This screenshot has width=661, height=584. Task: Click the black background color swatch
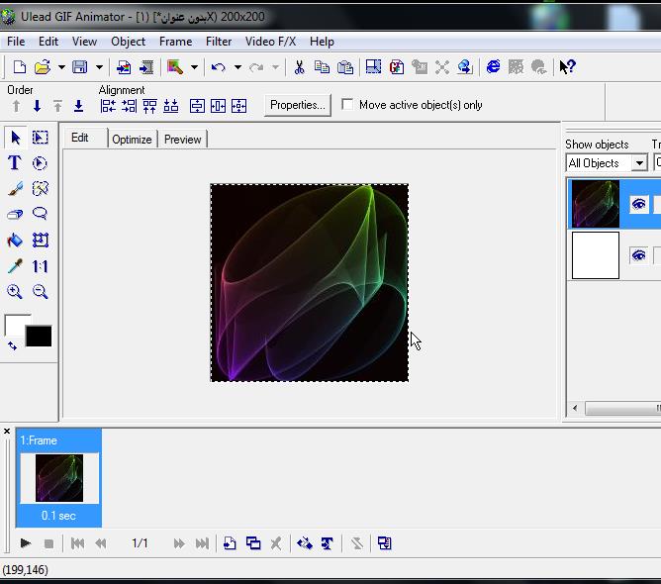point(39,337)
